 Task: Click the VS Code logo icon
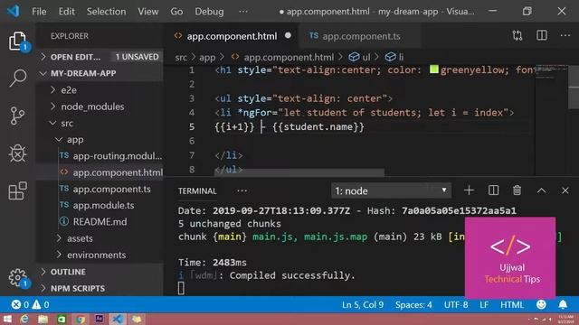point(14,11)
